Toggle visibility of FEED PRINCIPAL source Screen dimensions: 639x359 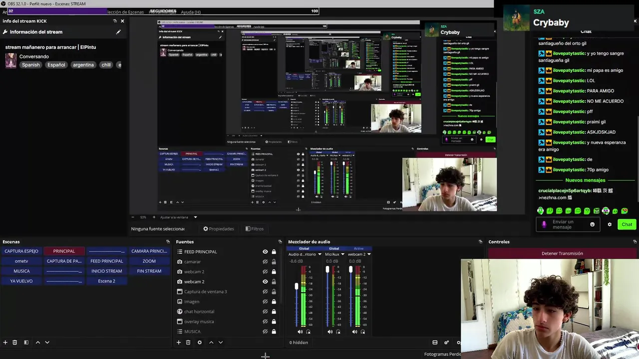265,252
